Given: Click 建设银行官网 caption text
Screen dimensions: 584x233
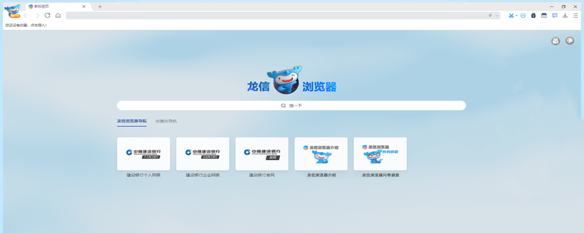Looking at the screenshot, I should coord(262,175).
